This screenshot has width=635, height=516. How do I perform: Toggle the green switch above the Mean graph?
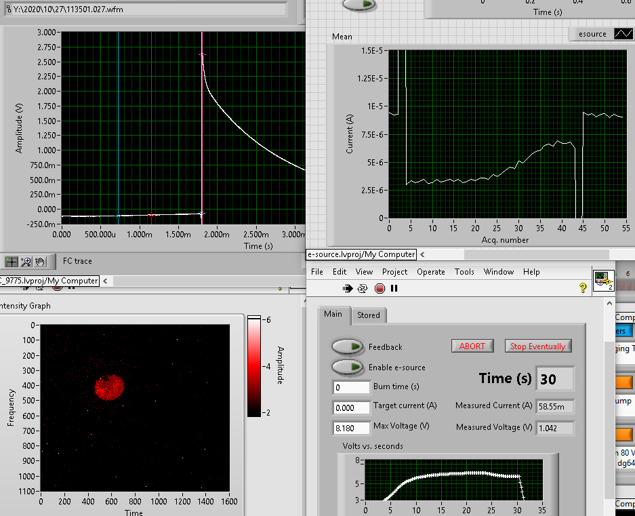tap(359, 4)
